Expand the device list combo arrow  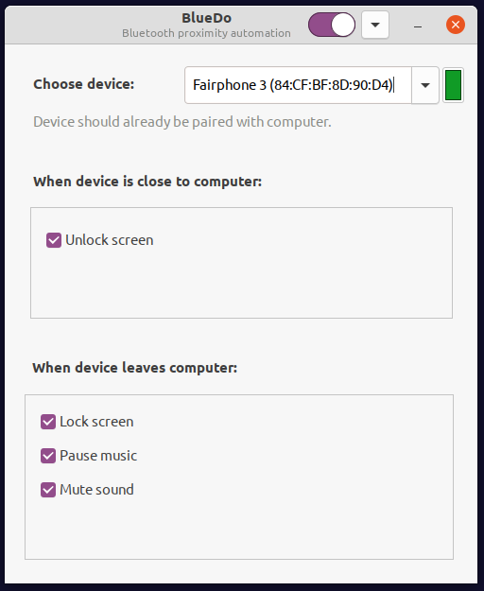pos(425,85)
